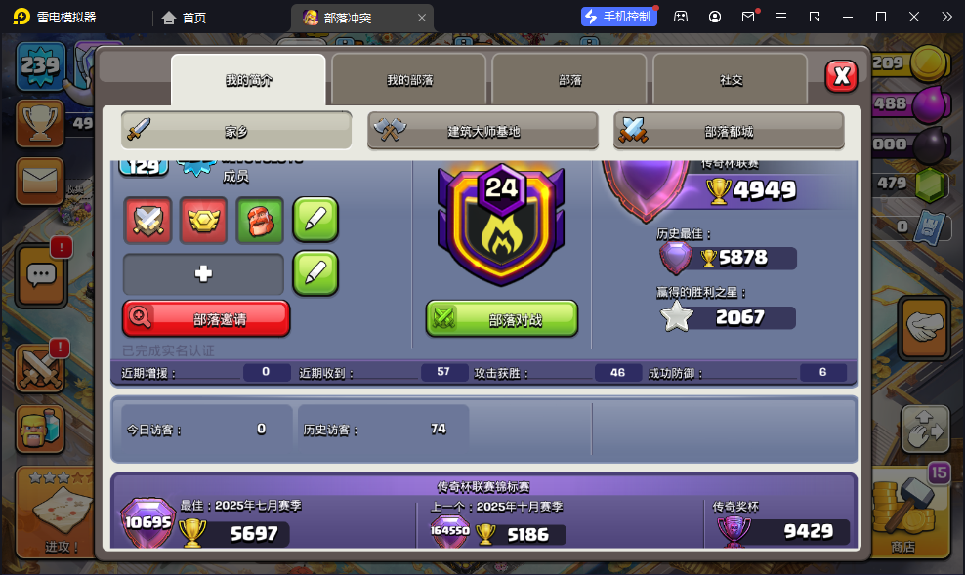The width and height of the screenshot is (965, 575).
Task: Add item via the plus slot
Action: coord(203,273)
